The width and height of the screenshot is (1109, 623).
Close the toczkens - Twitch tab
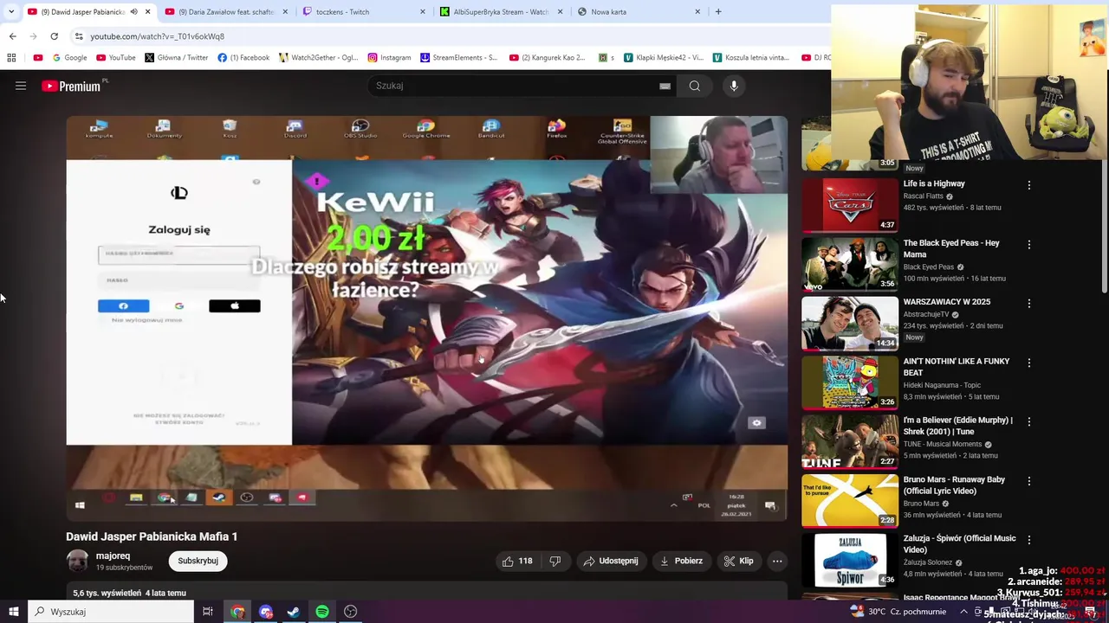pos(423,12)
